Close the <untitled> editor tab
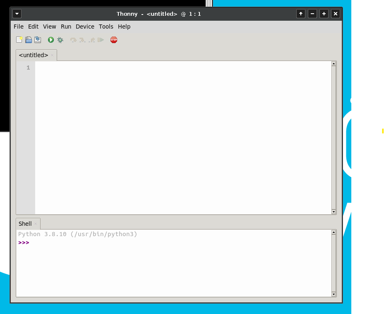Screen dimensions: 384x314 pyautogui.click(x=52, y=56)
